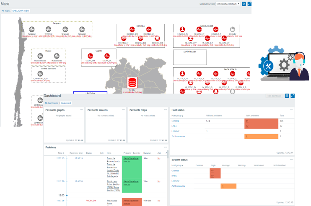The width and height of the screenshot is (311, 206).
Task: Click ENEL with-problems count 97 cell
Action: [261, 126]
